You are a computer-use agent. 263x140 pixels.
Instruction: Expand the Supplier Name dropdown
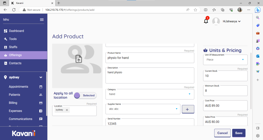pos(177,109)
